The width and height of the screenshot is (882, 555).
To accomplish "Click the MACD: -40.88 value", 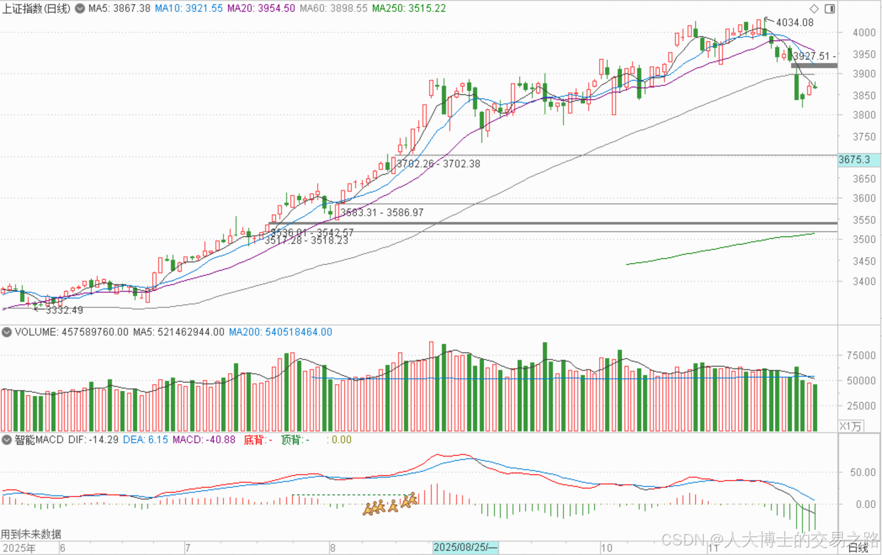I will click(204, 440).
